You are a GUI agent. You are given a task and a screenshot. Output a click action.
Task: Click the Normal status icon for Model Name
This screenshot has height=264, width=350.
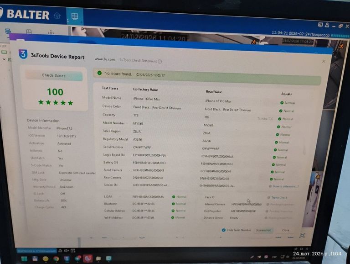coord(282,103)
